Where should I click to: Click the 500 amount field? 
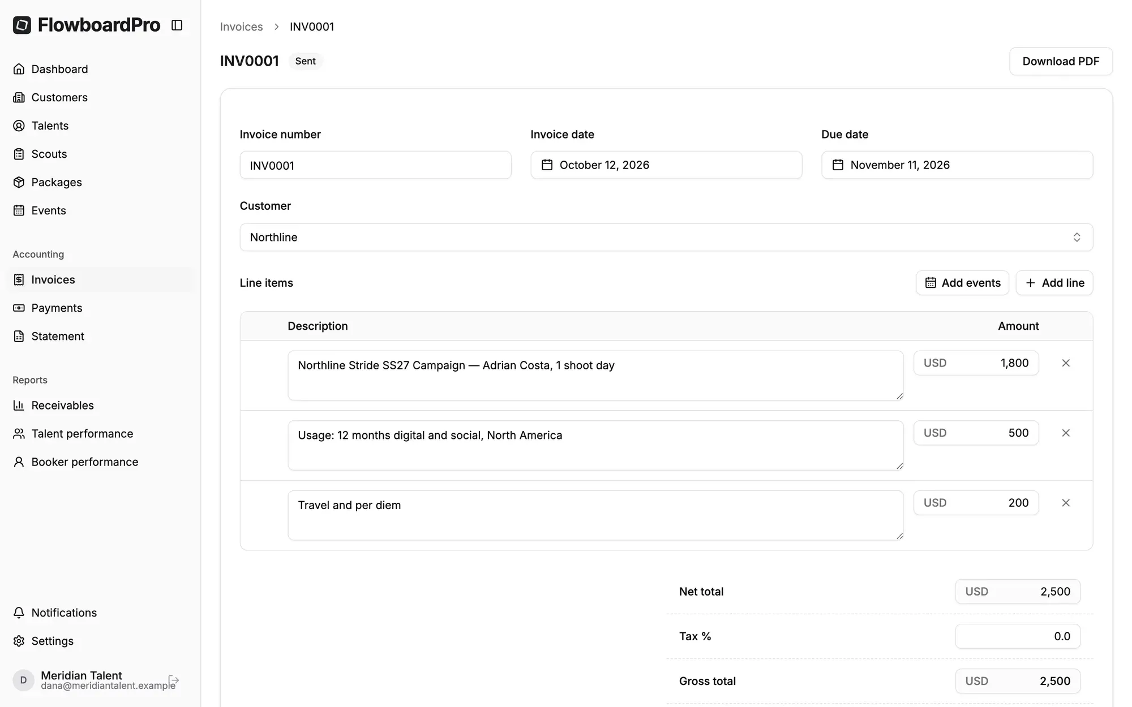pyautogui.click(x=976, y=433)
